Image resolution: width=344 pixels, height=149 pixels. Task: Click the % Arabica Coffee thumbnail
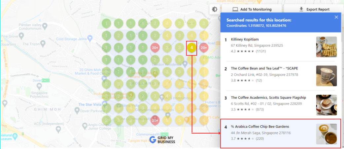click(326, 134)
